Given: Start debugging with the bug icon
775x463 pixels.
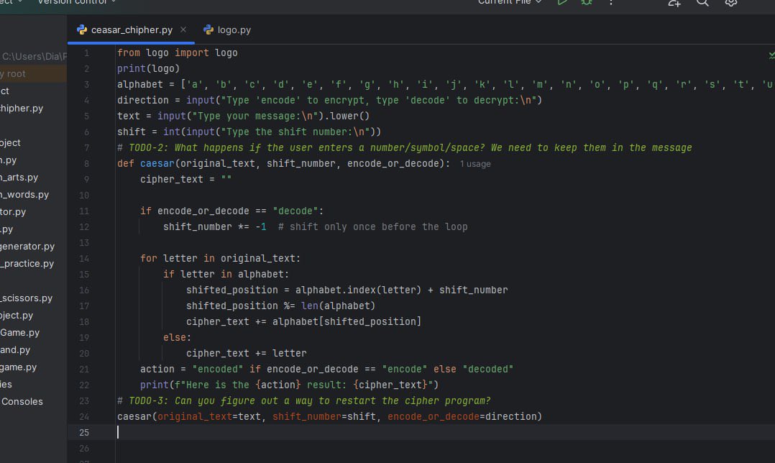Looking at the screenshot, I should click(x=586, y=2).
